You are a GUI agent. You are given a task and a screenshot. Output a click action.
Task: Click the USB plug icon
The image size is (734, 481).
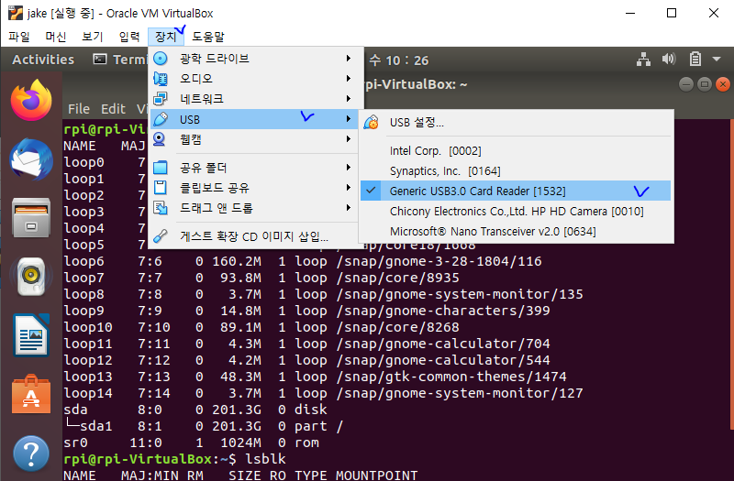pyautogui.click(x=160, y=119)
